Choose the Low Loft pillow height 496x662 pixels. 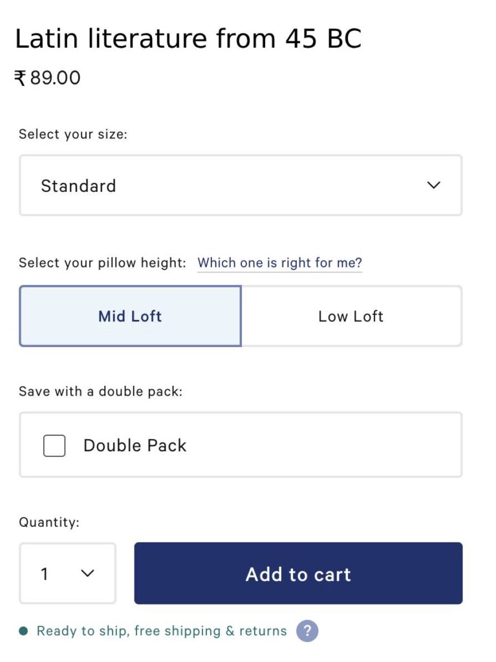[352, 316]
